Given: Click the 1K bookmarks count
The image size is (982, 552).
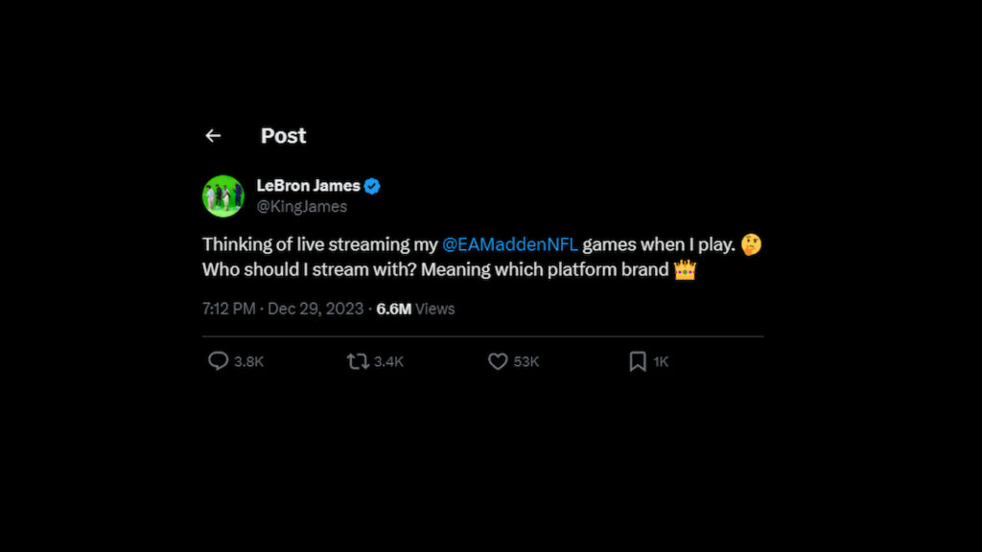Looking at the screenshot, I should pos(660,361).
